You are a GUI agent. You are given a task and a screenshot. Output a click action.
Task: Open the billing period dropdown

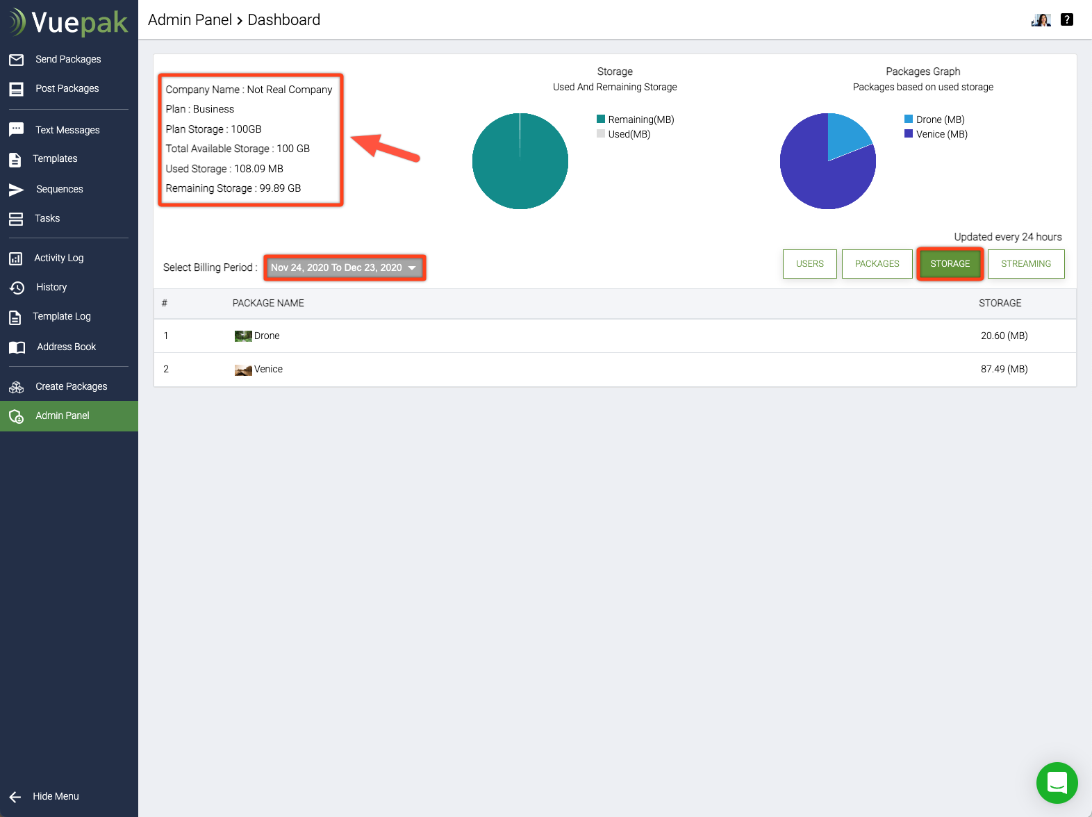click(345, 267)
